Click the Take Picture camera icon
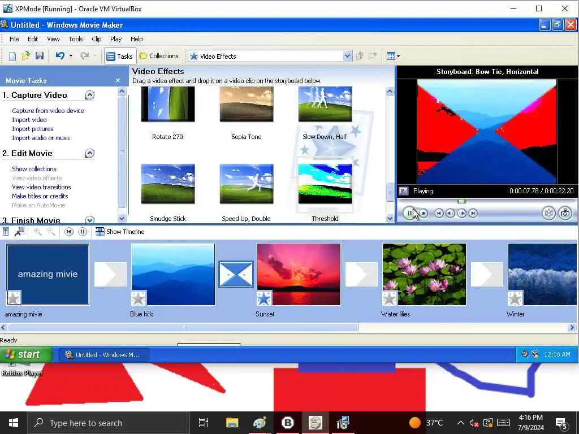Screen dimensions: 579x434 click(565, 213)
